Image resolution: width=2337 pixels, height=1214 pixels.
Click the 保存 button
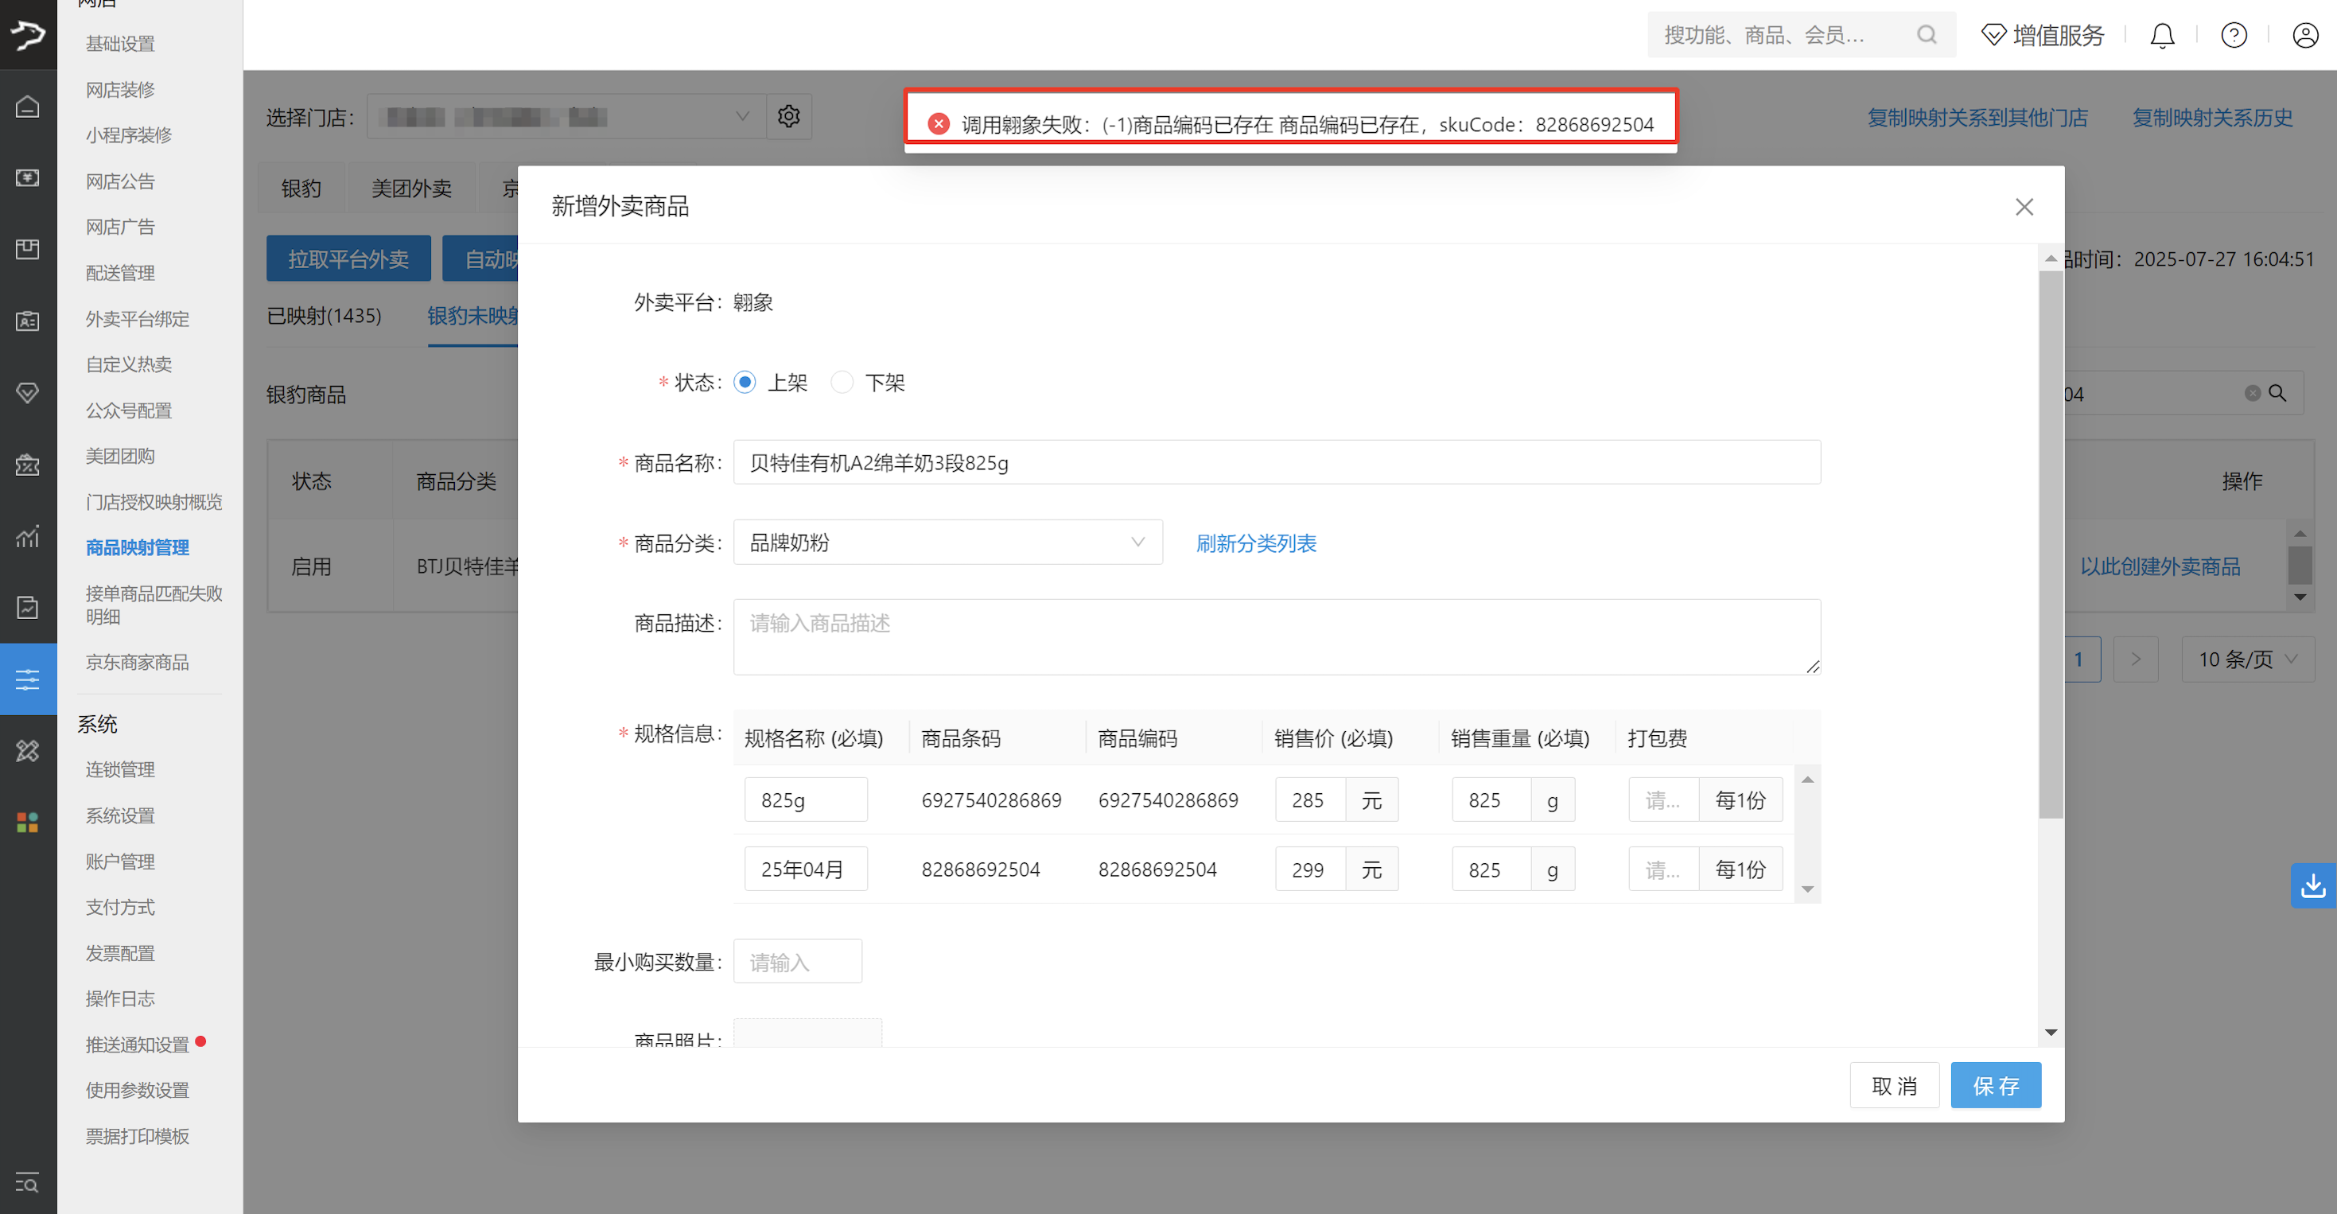1995,1085
